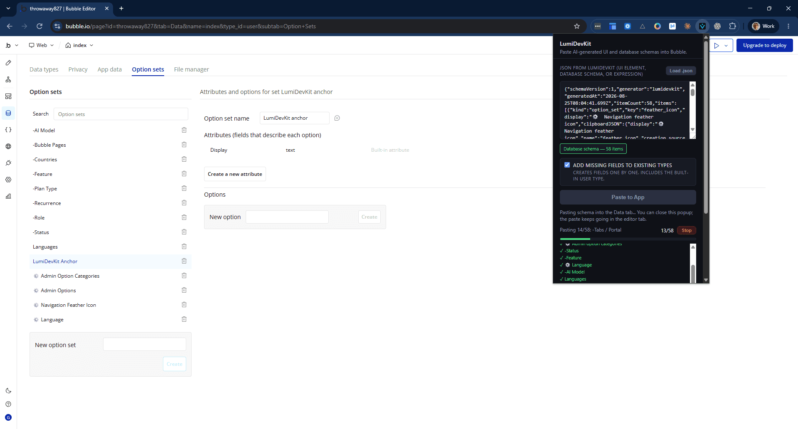
Task: Select the -Countries option set row
Action: click(x=110, y=159)
